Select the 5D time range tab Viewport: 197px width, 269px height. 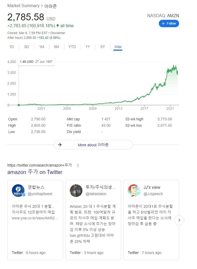tap(27, 47)
